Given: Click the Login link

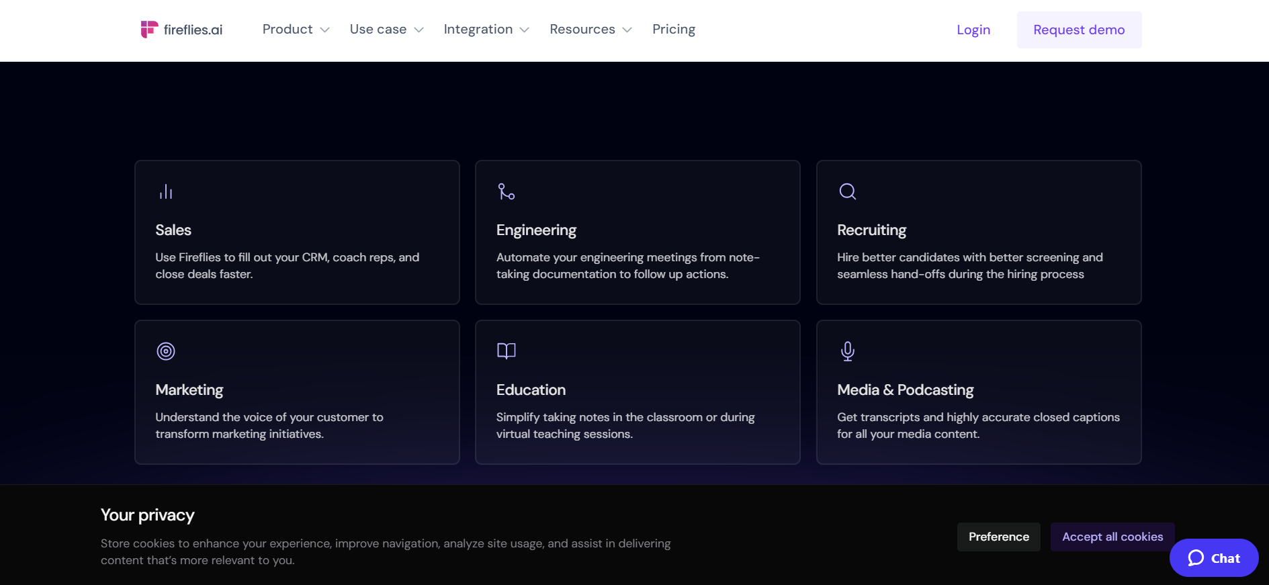Looking at the screenshot, I should point(973,30).
